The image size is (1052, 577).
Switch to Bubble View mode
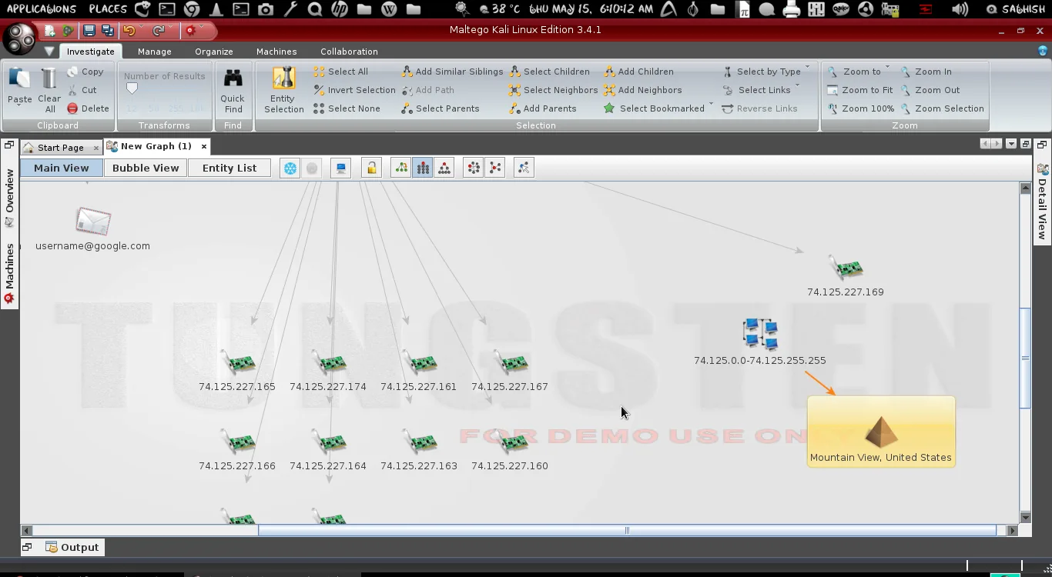click(146, 168)
